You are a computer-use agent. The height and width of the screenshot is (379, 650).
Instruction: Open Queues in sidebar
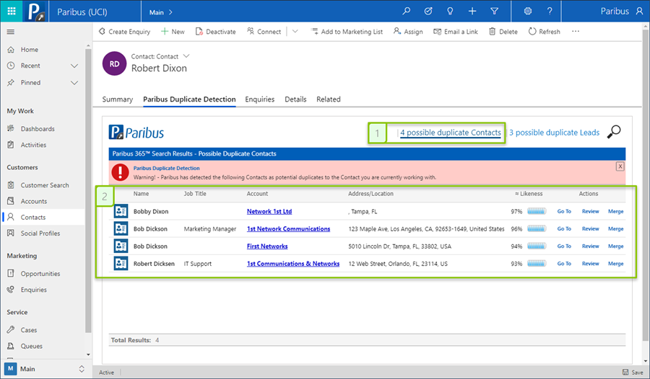[x=32, y=346]
